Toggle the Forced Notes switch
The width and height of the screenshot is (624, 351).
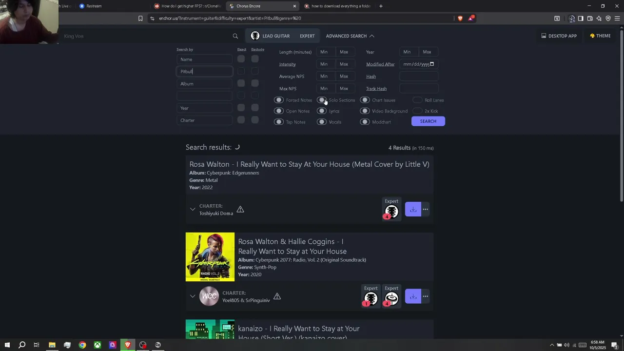coord(279,100)
